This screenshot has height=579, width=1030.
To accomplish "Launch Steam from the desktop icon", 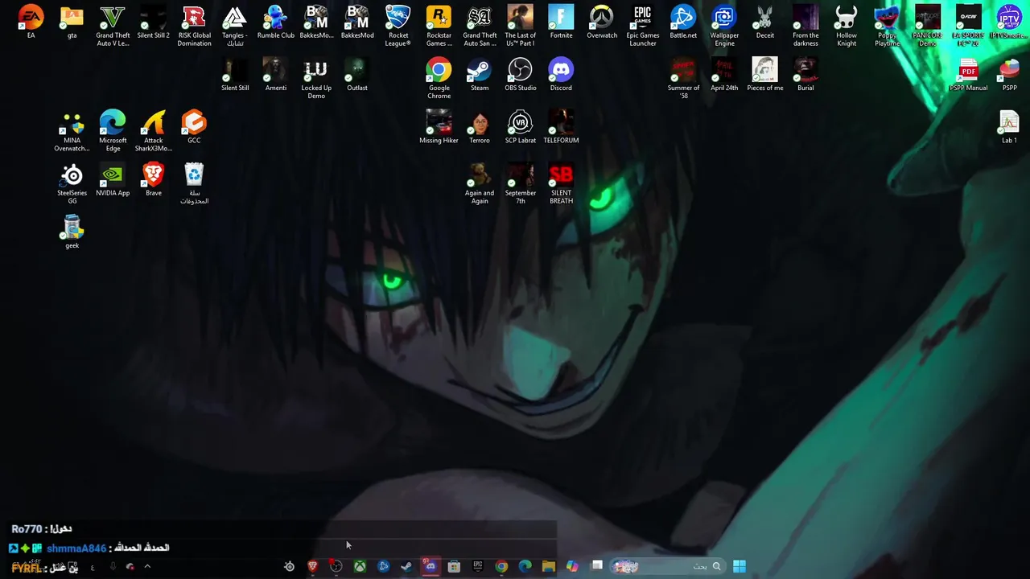I will click(x=479, y=75).
